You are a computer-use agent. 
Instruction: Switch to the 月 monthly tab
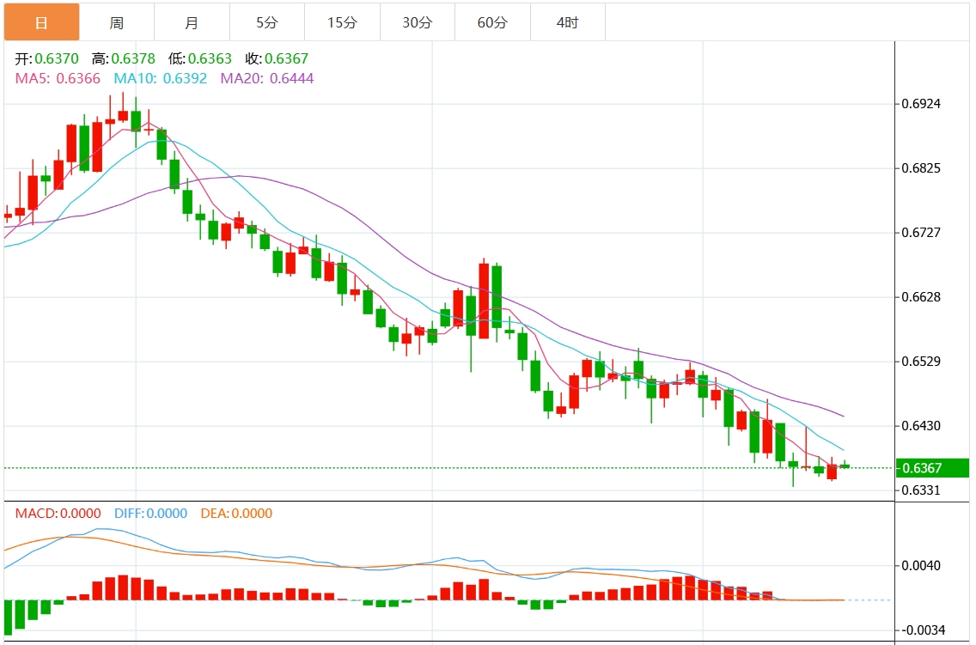(x=192, y=22)
